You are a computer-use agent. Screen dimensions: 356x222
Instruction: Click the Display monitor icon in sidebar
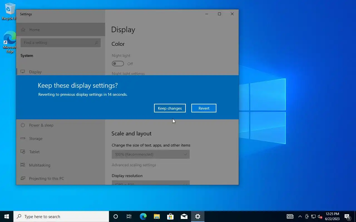[x=23, y=72]
